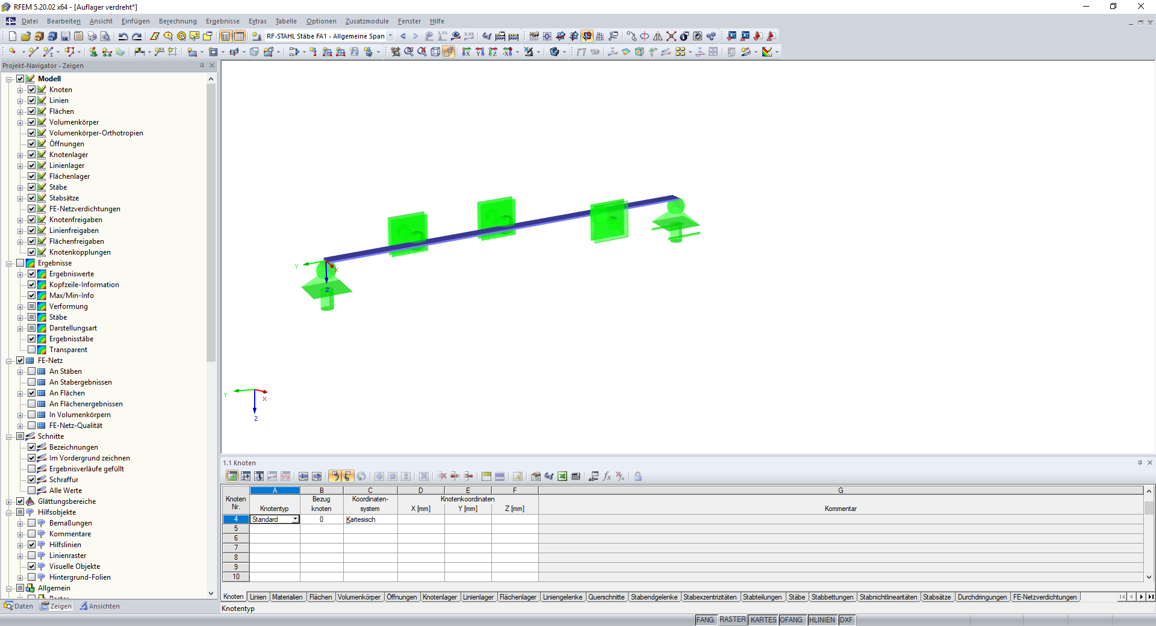
Task: Disable the RASTER option in the status bar
Action: [x=733, y=620]
